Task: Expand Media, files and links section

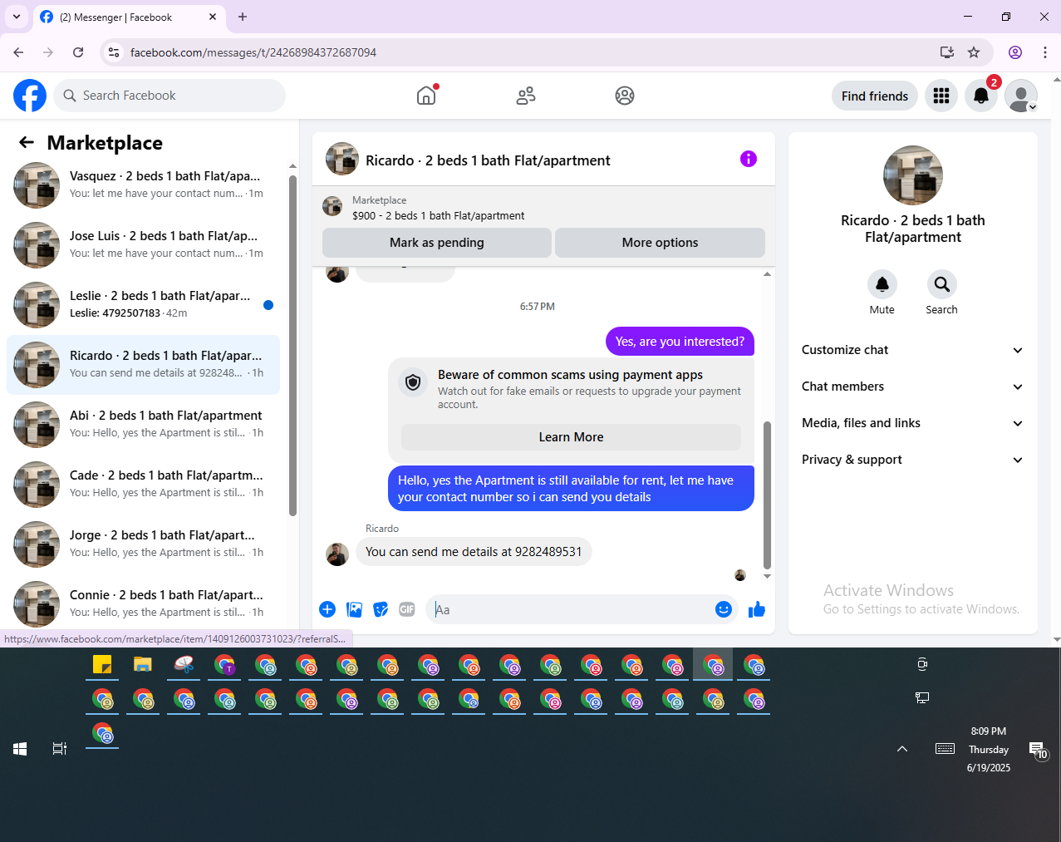Action: (x=912, y=423)
